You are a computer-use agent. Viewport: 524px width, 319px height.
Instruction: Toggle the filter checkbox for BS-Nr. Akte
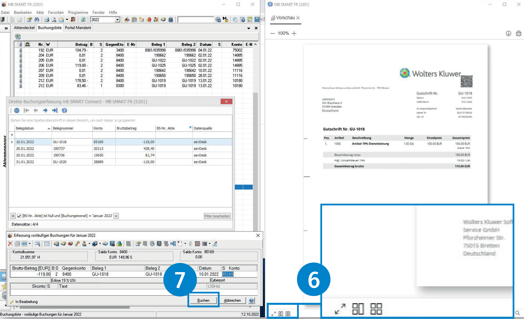19,216
